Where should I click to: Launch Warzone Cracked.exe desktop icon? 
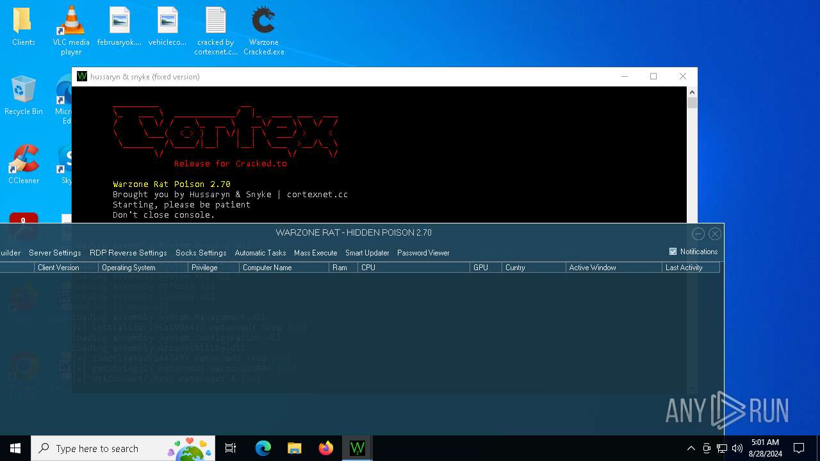(263, 30)
